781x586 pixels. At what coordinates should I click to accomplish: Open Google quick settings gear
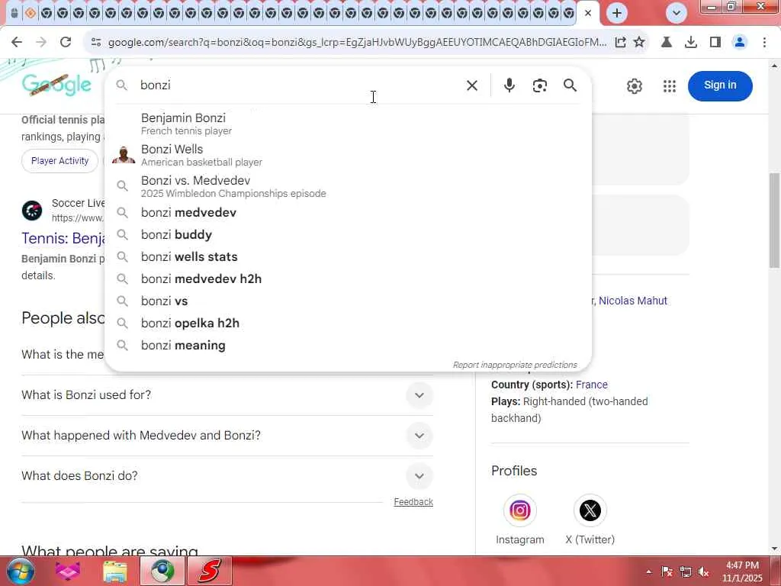634,86
